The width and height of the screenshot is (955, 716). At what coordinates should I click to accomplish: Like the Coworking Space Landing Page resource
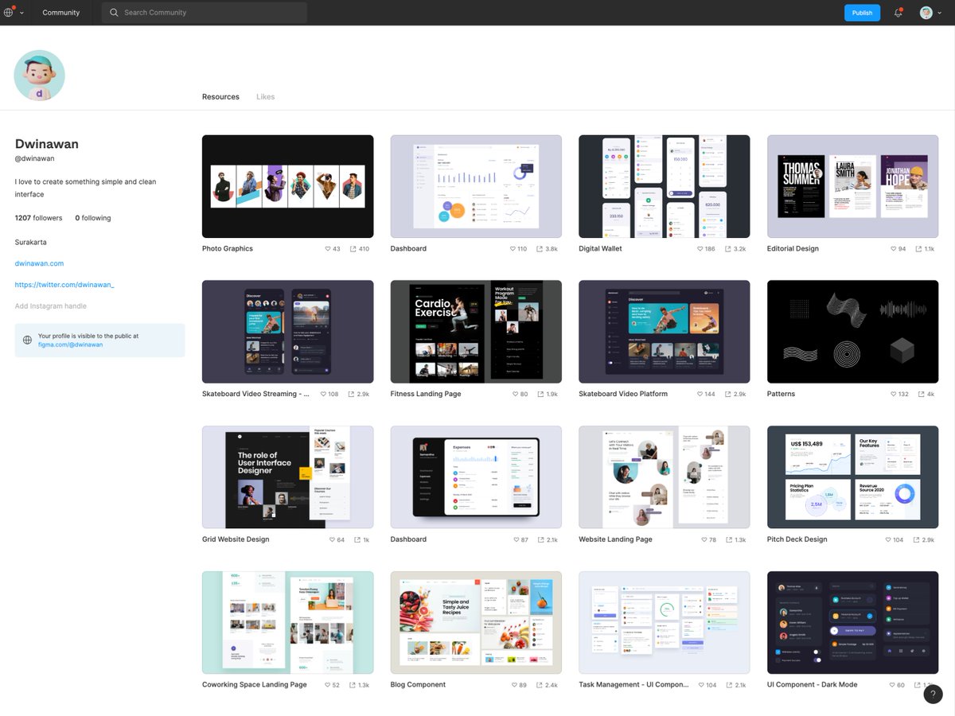(x=326, y=685)
